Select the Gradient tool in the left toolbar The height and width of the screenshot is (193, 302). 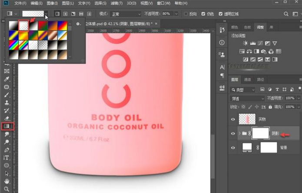pos(7,126)
